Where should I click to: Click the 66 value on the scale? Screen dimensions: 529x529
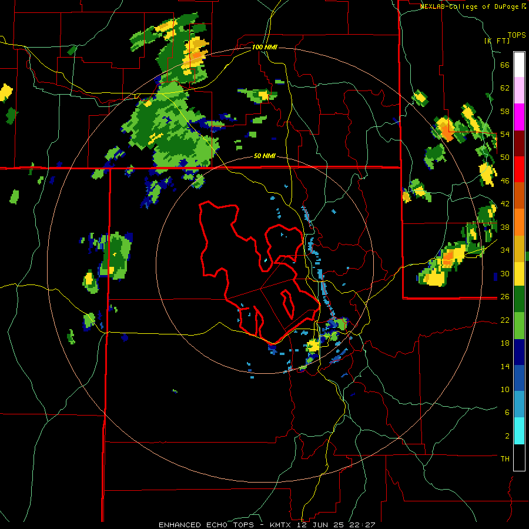pyautogui.click(x=505, y=65)
